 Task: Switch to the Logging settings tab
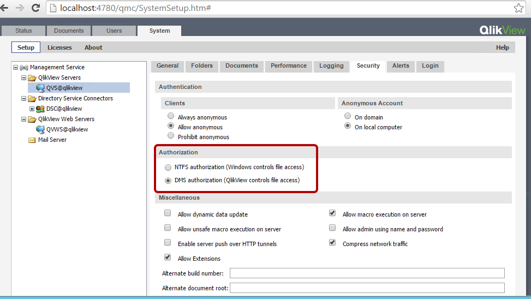tap(331, 66)
